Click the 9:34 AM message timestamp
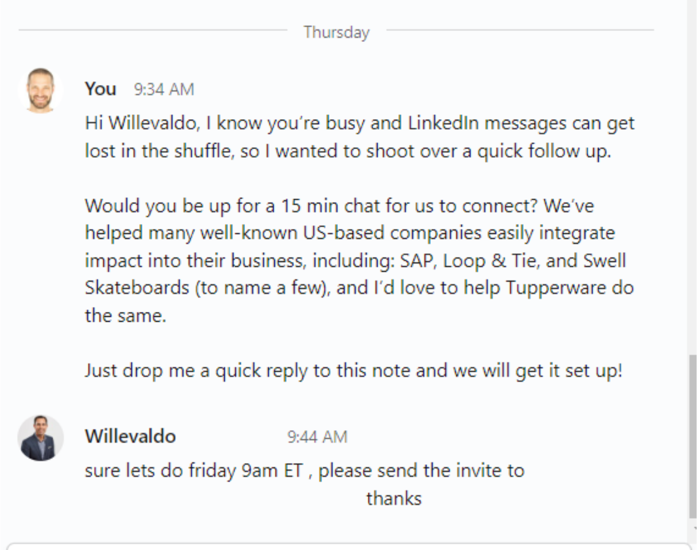Image resolution: width=697 pixels, height=550 pixels. (164, 89)
